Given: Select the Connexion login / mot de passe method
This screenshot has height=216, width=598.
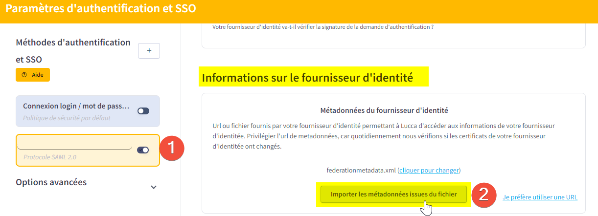Looking at the screenshot, I should click(x=88, y=111).
